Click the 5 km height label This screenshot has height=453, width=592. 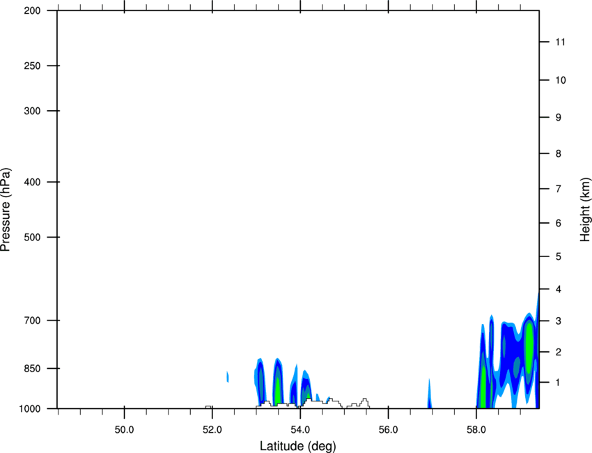coord(559,256)
